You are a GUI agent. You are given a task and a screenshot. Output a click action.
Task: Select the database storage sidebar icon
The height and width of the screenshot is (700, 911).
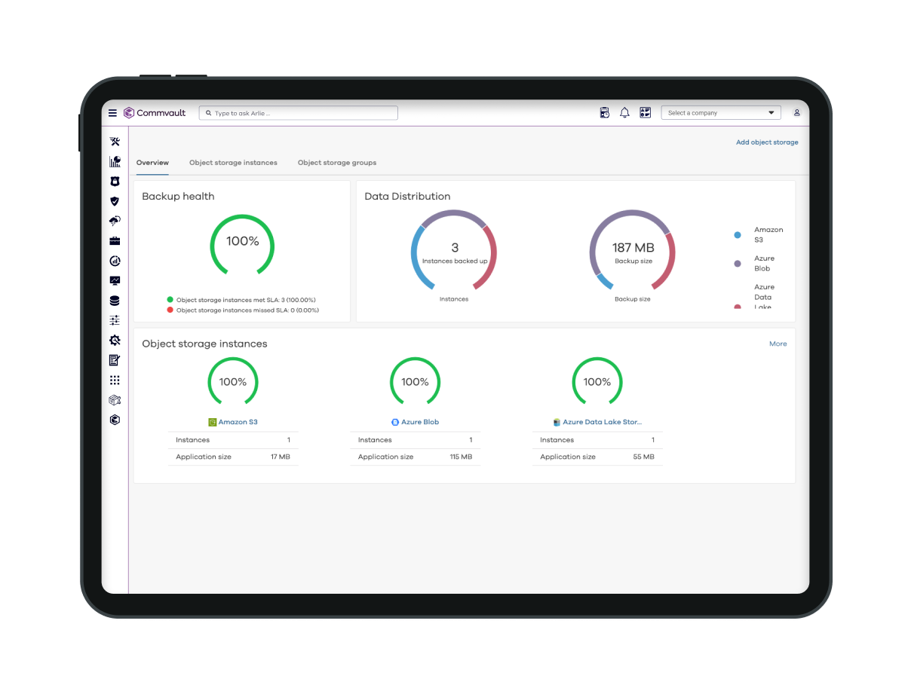115,301
